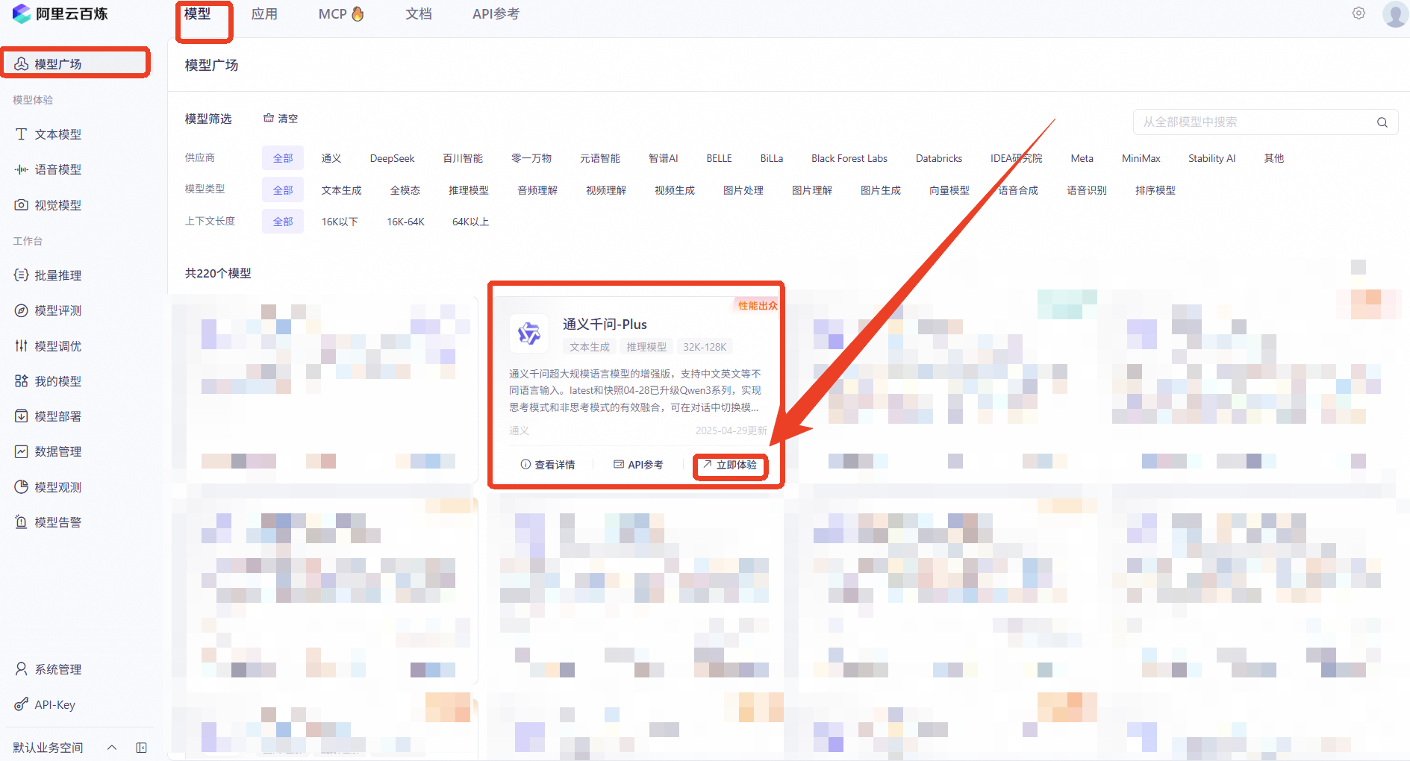
Task: Filter provider by MiniMax
Action: coord(1141,158)
